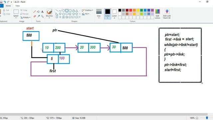The width and height of the screenshot is (213, 120).
Task: Click the Copy button
Action: click(7, 14)
